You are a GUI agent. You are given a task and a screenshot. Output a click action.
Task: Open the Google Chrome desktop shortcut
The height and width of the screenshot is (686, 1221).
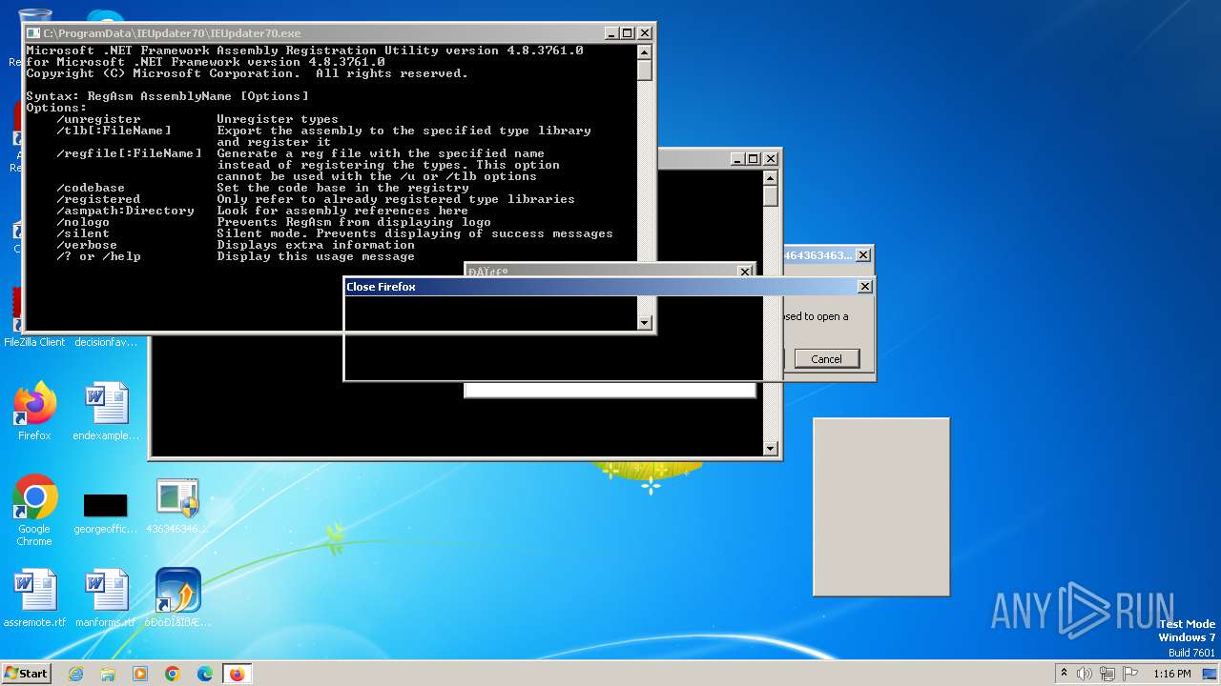coord(34,509)
